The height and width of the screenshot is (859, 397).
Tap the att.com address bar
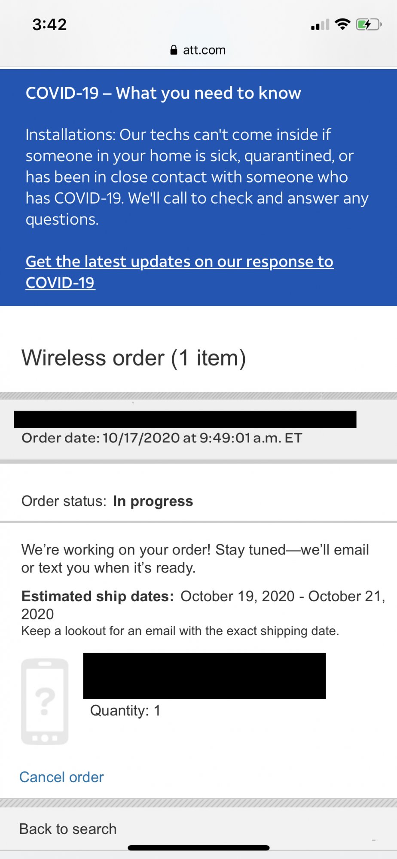198,50
